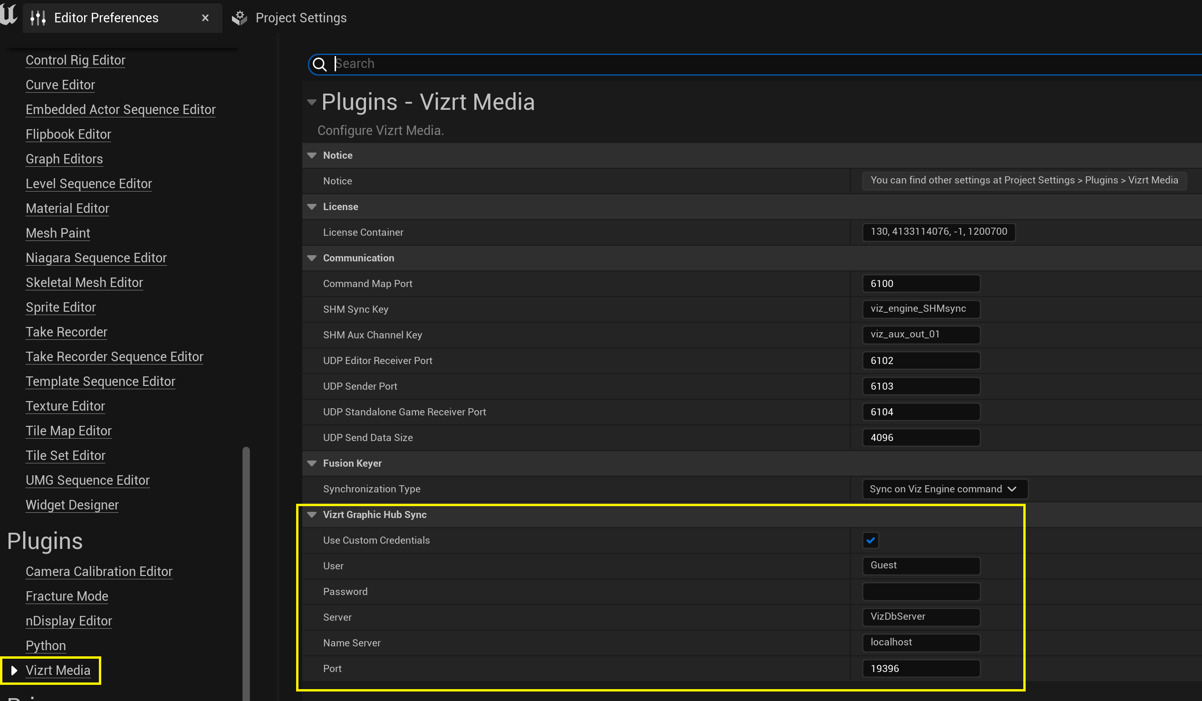The width and height of the screenshot is (1202, 701).
Task: Open Fracture Mode plugin settings
Action: [x=67, y=596]
